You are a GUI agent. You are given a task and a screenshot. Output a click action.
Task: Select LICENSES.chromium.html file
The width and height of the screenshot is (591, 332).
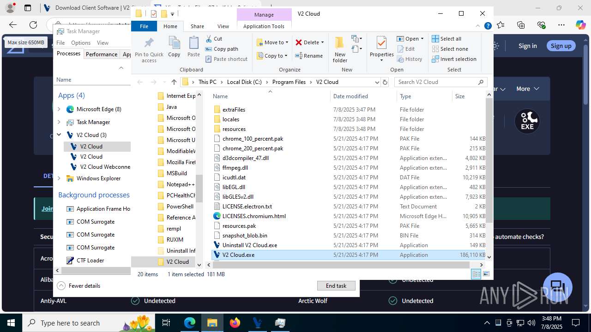pyautogui.click(x=254, y=216)
